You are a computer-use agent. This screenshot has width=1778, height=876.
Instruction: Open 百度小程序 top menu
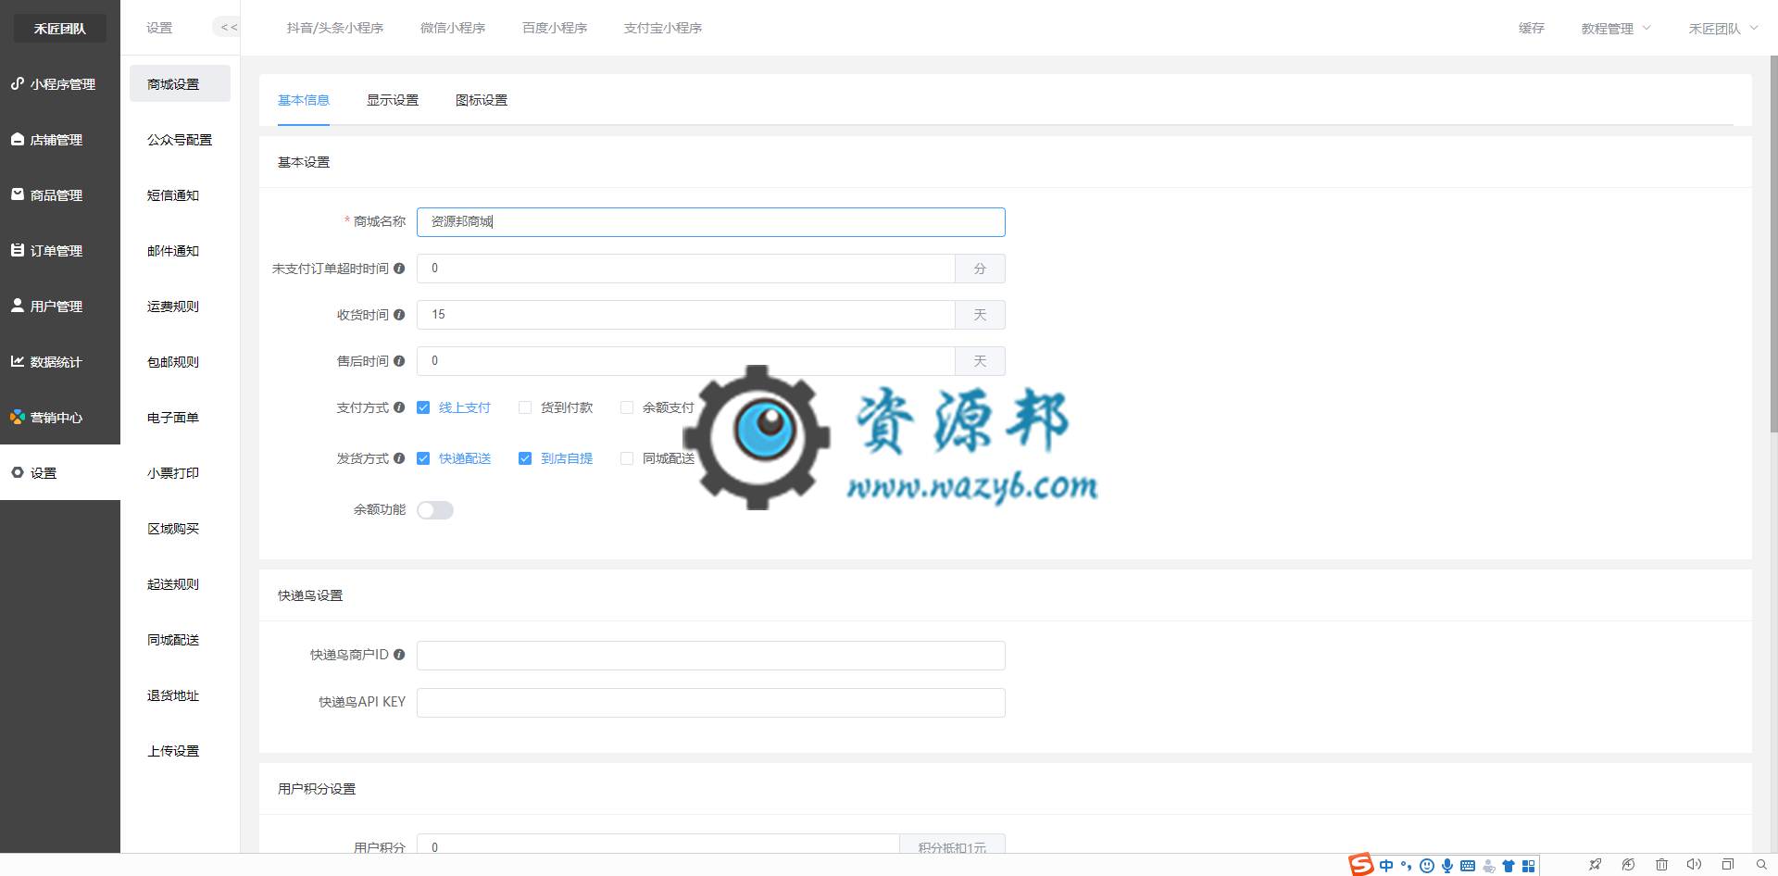(x=555, y=28)
